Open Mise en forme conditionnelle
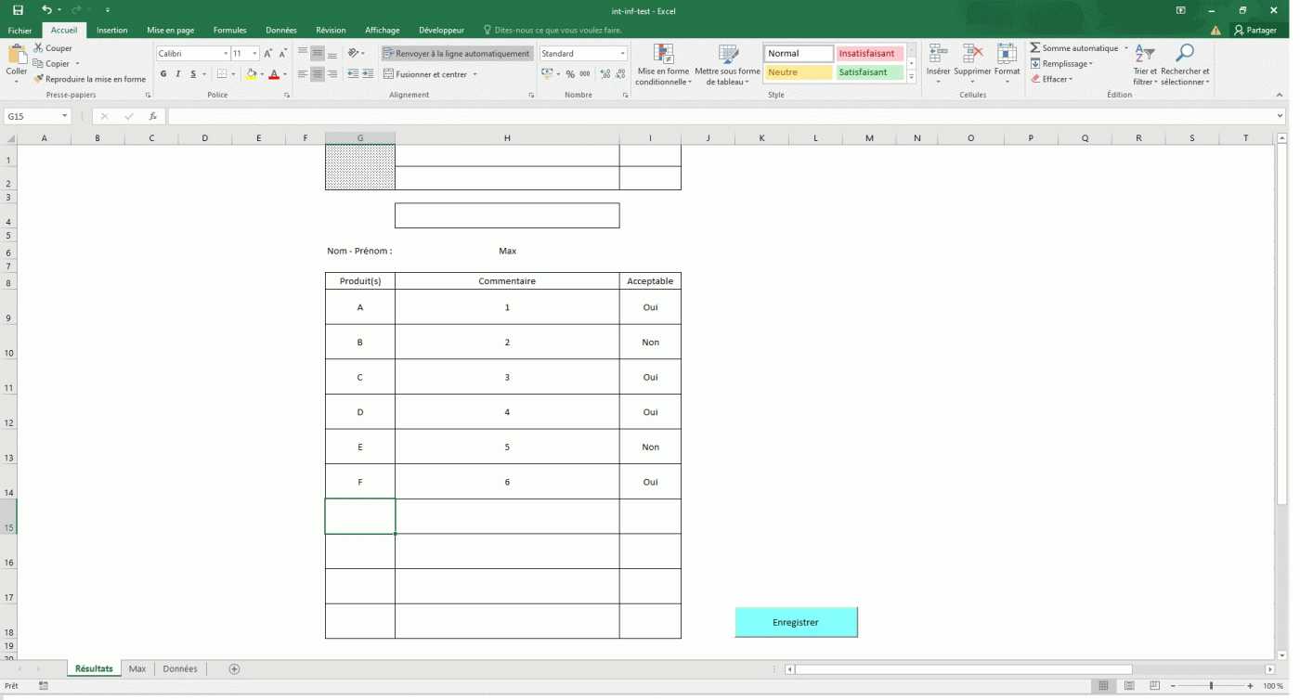1300x700 pixels. (663, 65)
